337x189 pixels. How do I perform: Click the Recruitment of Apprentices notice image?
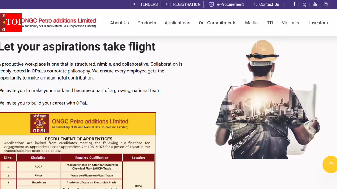click(78, 151)
